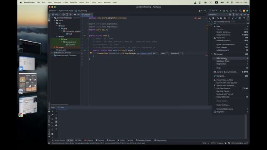
Task: Choose Go to DDL entry
Action: pyautogui.click(x=231, y=38)
